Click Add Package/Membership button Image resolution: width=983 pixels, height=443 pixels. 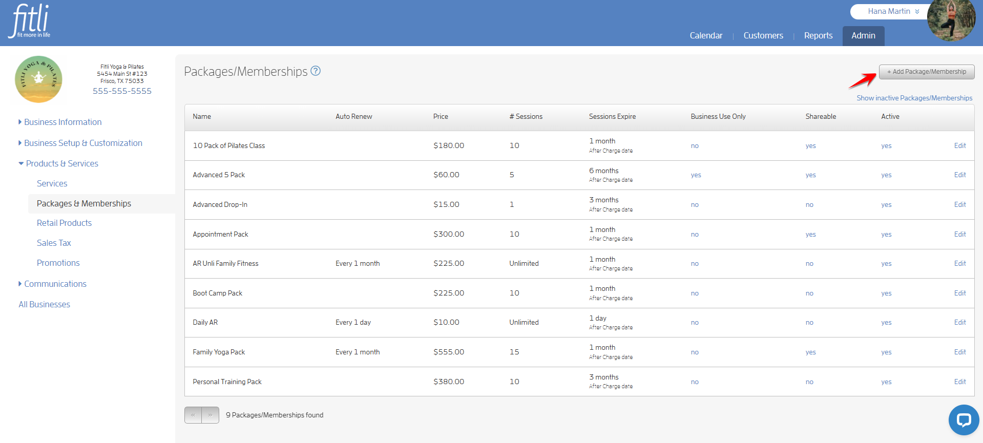point(927,72)
